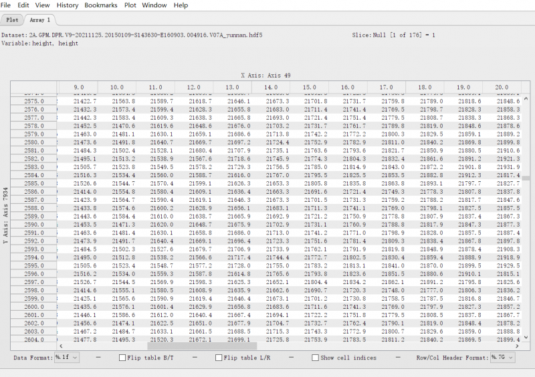The image size is (535, 377).
Task: Open the Plot menu in menu bar
Action: pos(130,5)
